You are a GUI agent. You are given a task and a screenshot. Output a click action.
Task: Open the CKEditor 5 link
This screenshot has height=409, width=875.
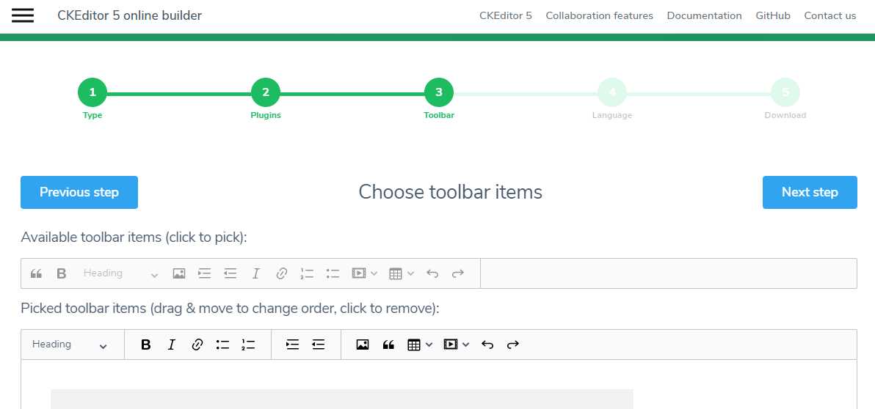coord(506,15)
